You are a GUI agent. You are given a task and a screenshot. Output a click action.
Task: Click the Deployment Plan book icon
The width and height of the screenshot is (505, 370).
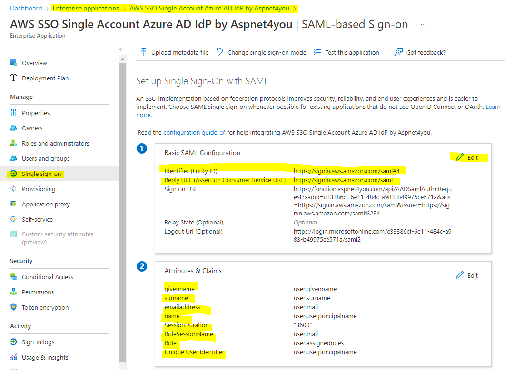[x=14, y=78]
